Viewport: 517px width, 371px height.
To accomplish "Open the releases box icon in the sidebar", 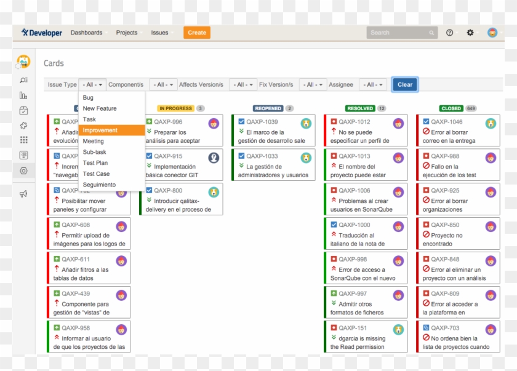I will 23,111.
